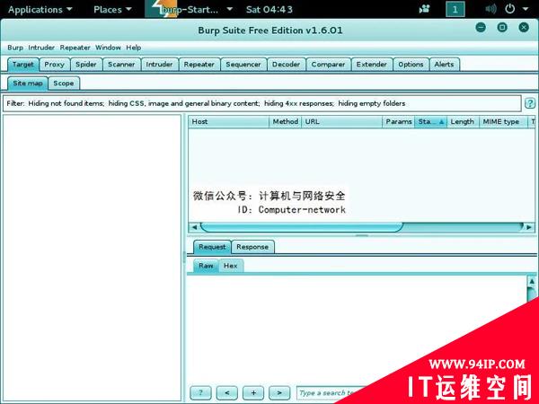Open the filter help question icon

[x=530, y=103]
